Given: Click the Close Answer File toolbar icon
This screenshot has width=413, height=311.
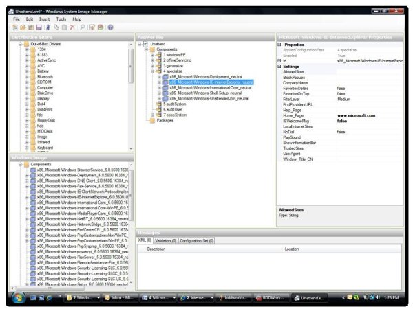Looking at the screenshot, I should pyautogui.click(x=31, y=27).
